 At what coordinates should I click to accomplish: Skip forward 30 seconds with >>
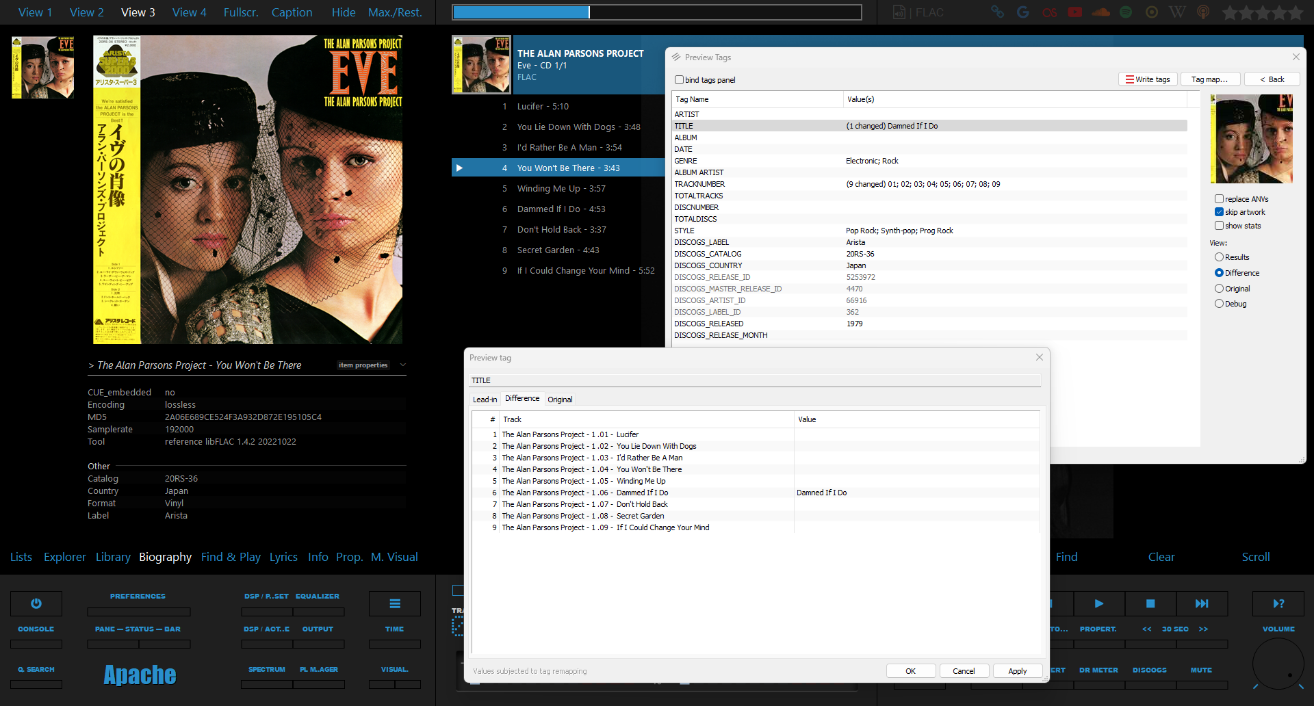(1203, 629)
